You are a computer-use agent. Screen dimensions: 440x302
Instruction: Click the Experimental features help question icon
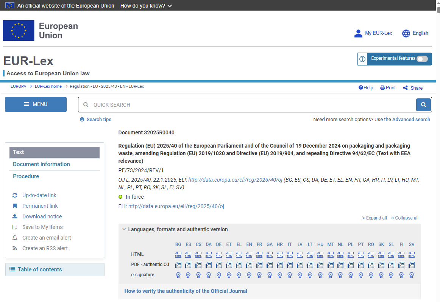coord(362,59)
